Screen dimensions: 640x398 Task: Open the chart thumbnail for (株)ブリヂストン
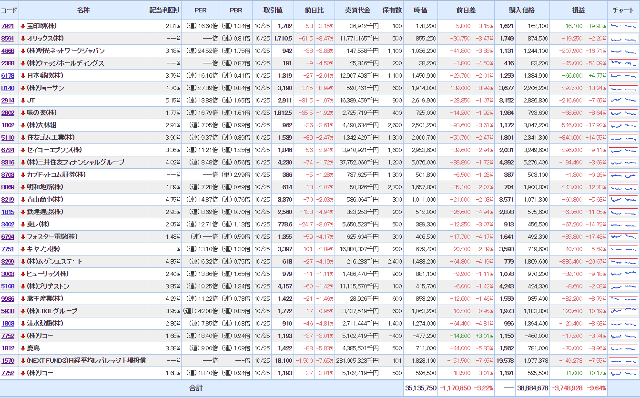[x=623, y=286]
